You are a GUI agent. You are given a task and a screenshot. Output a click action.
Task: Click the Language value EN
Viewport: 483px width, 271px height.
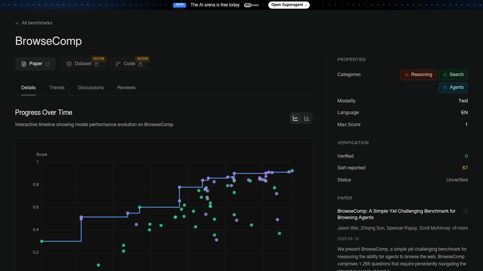464,113
